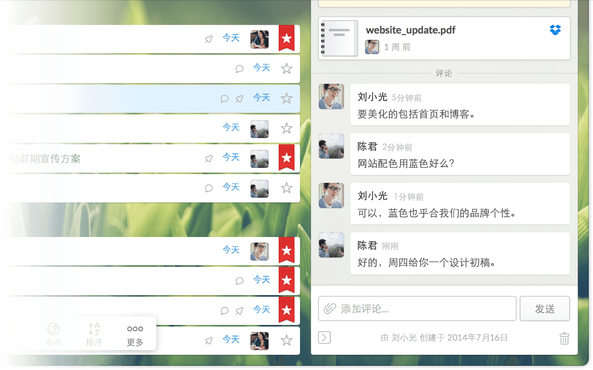Click the uploader avatar beside 1 周前
The image size is (593, 370).
click(x=372, y=47)
